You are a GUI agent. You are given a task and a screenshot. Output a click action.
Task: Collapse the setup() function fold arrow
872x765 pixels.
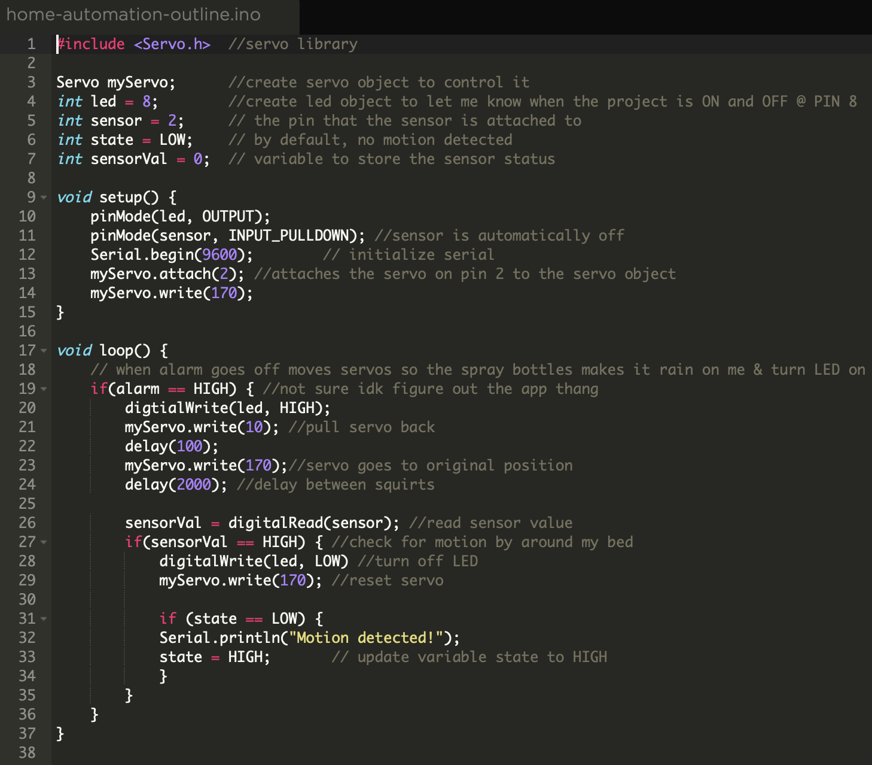(x=44, y=198)
